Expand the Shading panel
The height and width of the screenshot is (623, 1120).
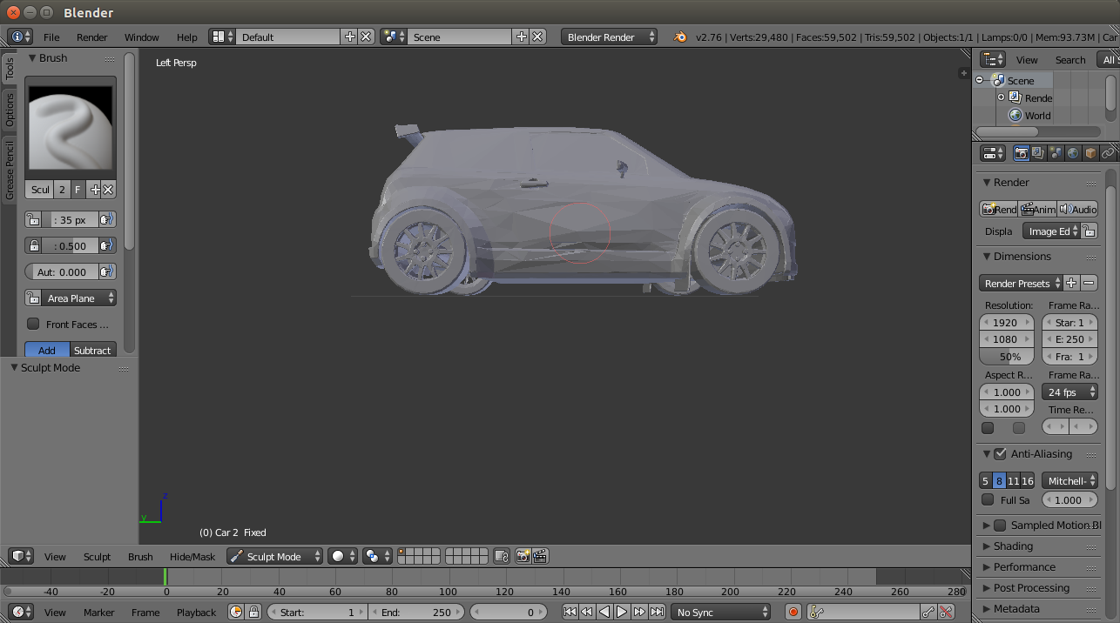pyautogui.click(x=1013, y=546)
